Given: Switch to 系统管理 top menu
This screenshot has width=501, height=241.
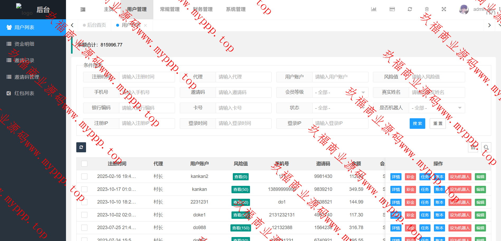Looking at the screenshot, I should 235,10.
